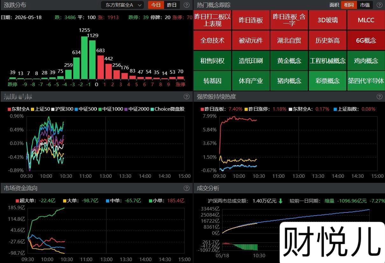
Task: Select the 涨停 label on distribution axis
Action: click(181, 84)
